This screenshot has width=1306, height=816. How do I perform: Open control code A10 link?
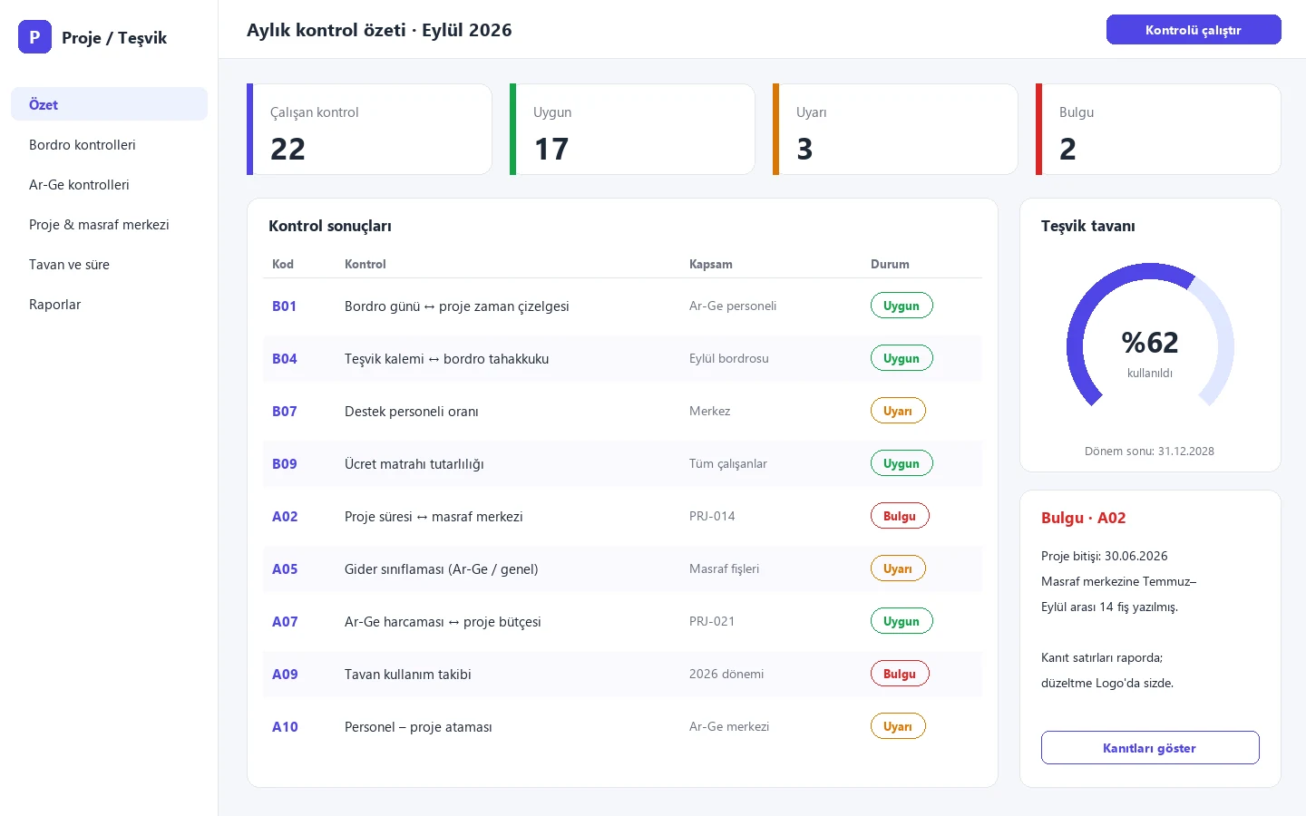285,727
